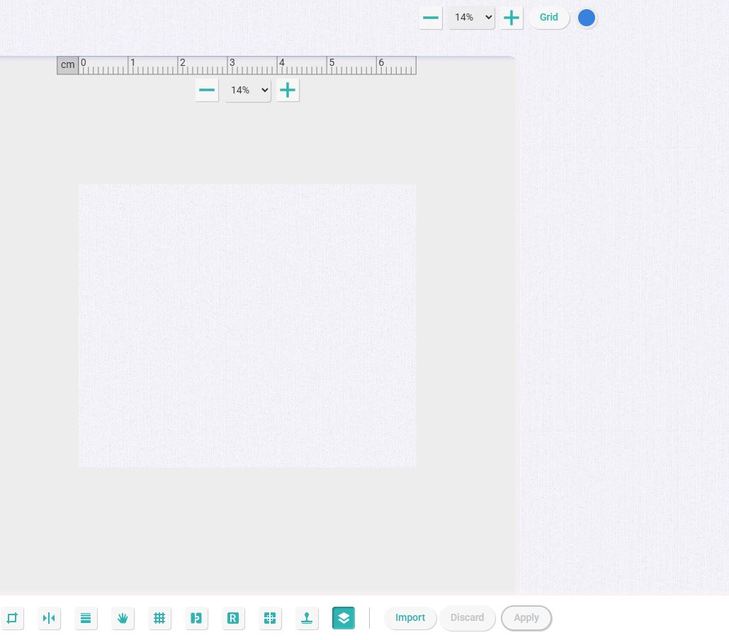Select the crop tool icon
This screenshot has height=640, width=729.
pyautogui.click(x=12, y=618)
